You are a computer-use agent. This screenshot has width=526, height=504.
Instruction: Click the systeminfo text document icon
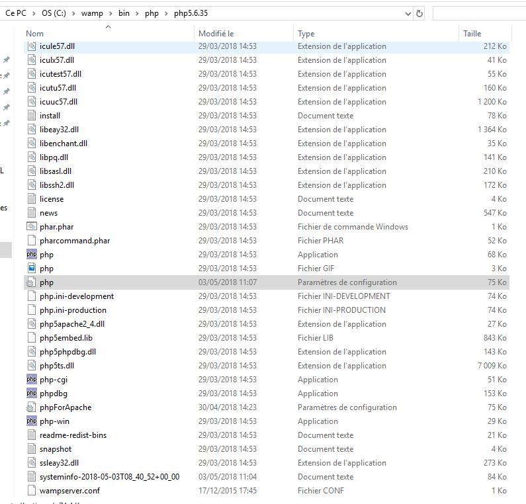(x=32, y=477)
